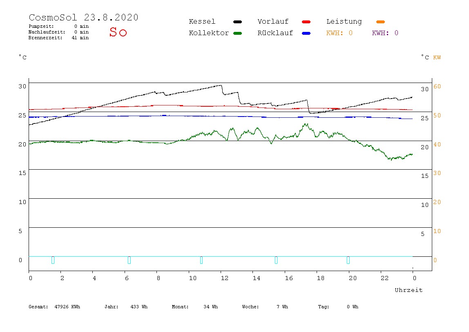Select the "°C" unit label above the left axis
469x332 pixels.
pos(23,57)
